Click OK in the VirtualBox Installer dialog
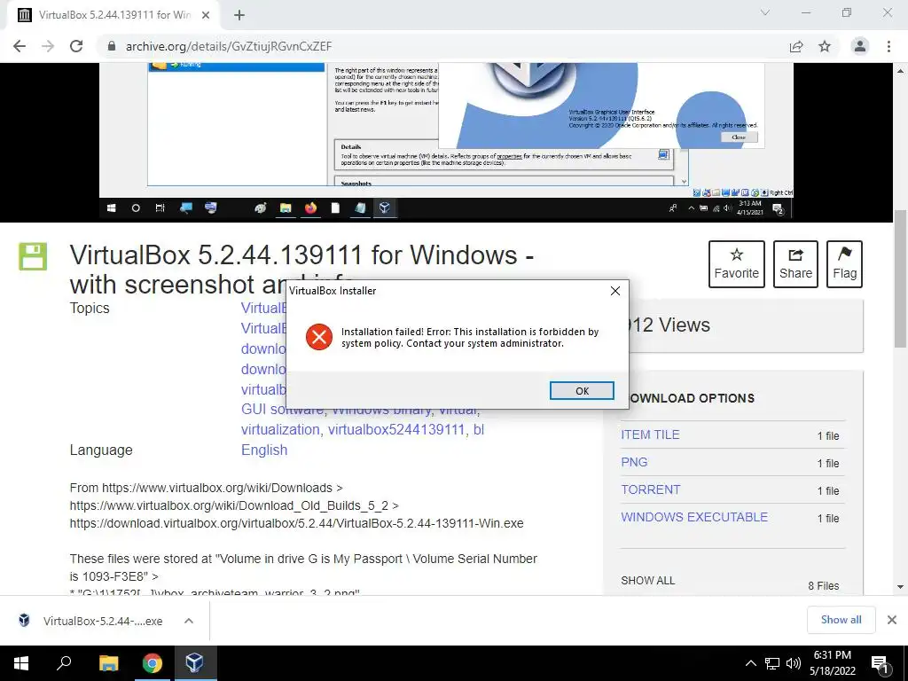This screenshot has height=681, width=908. click(582, 391)
